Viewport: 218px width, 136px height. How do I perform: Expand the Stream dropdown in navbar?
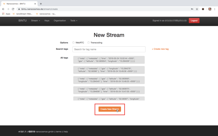click(x=35, y=21)
